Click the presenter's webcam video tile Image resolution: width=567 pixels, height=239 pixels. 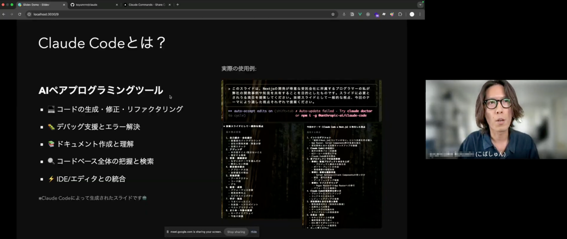click(496, 119)
